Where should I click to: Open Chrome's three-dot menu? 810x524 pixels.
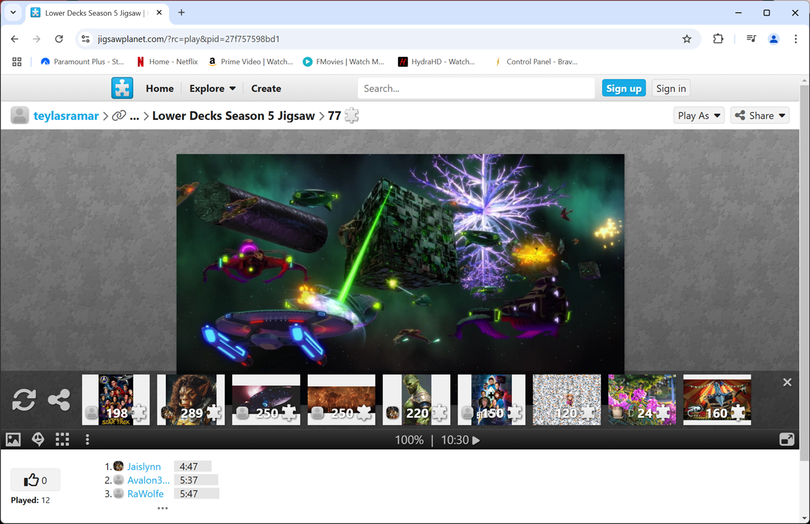click(x=795, y=39)
